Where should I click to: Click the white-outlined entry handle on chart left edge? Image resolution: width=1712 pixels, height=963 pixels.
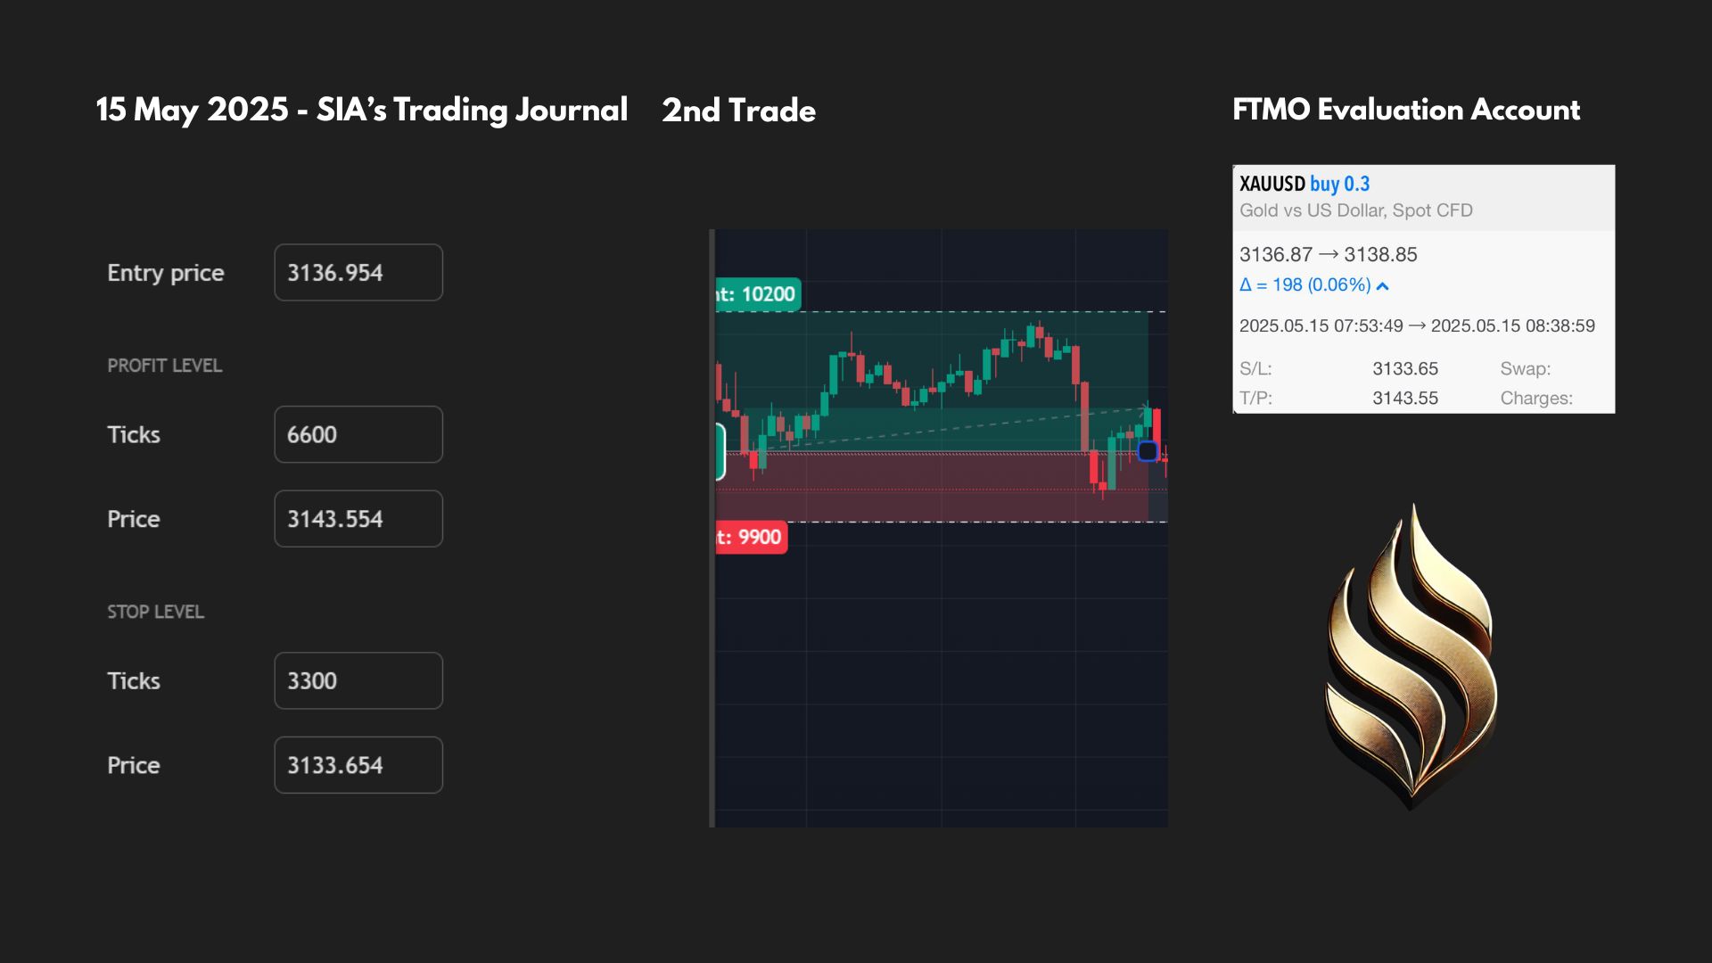click(x=720, y=452)
